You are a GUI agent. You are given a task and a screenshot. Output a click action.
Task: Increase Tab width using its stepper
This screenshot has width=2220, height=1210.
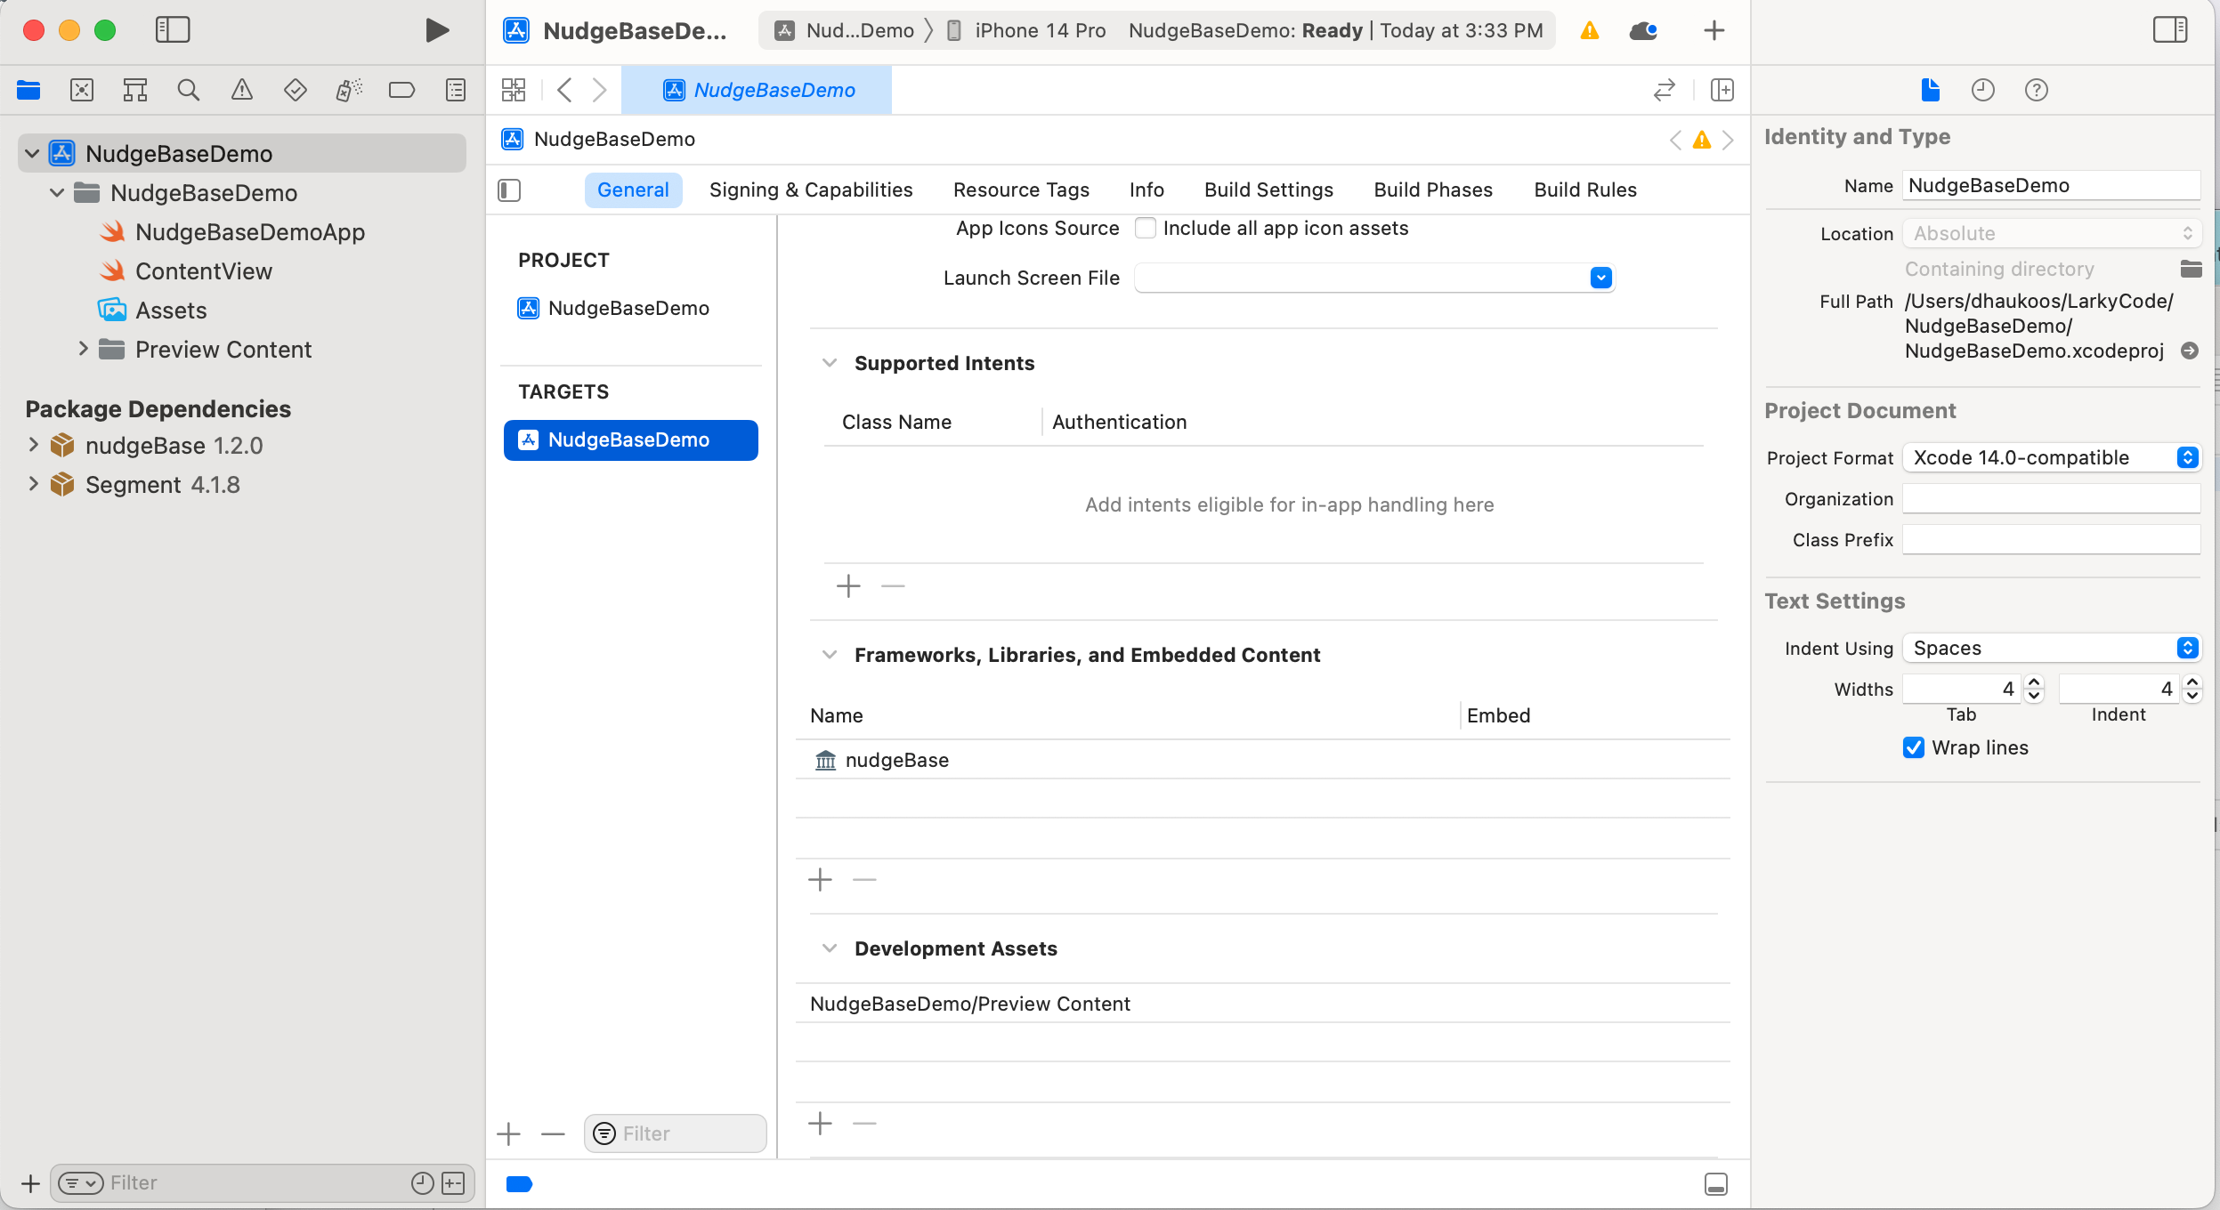click(x=2035, y=682)
